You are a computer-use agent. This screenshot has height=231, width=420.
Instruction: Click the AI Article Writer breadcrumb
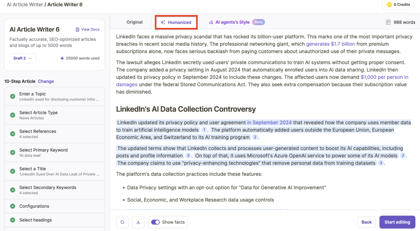tap(25, 5)
